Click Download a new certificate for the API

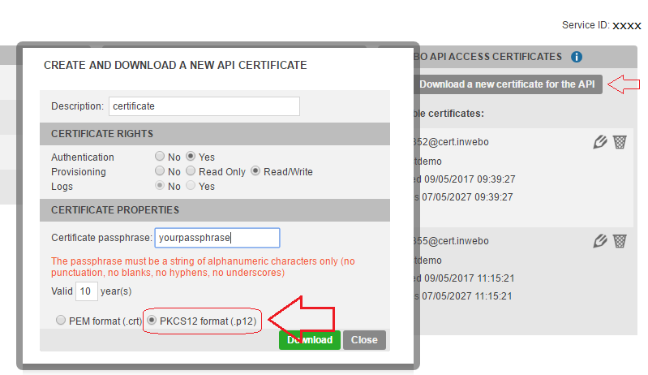tap(507, 84)
